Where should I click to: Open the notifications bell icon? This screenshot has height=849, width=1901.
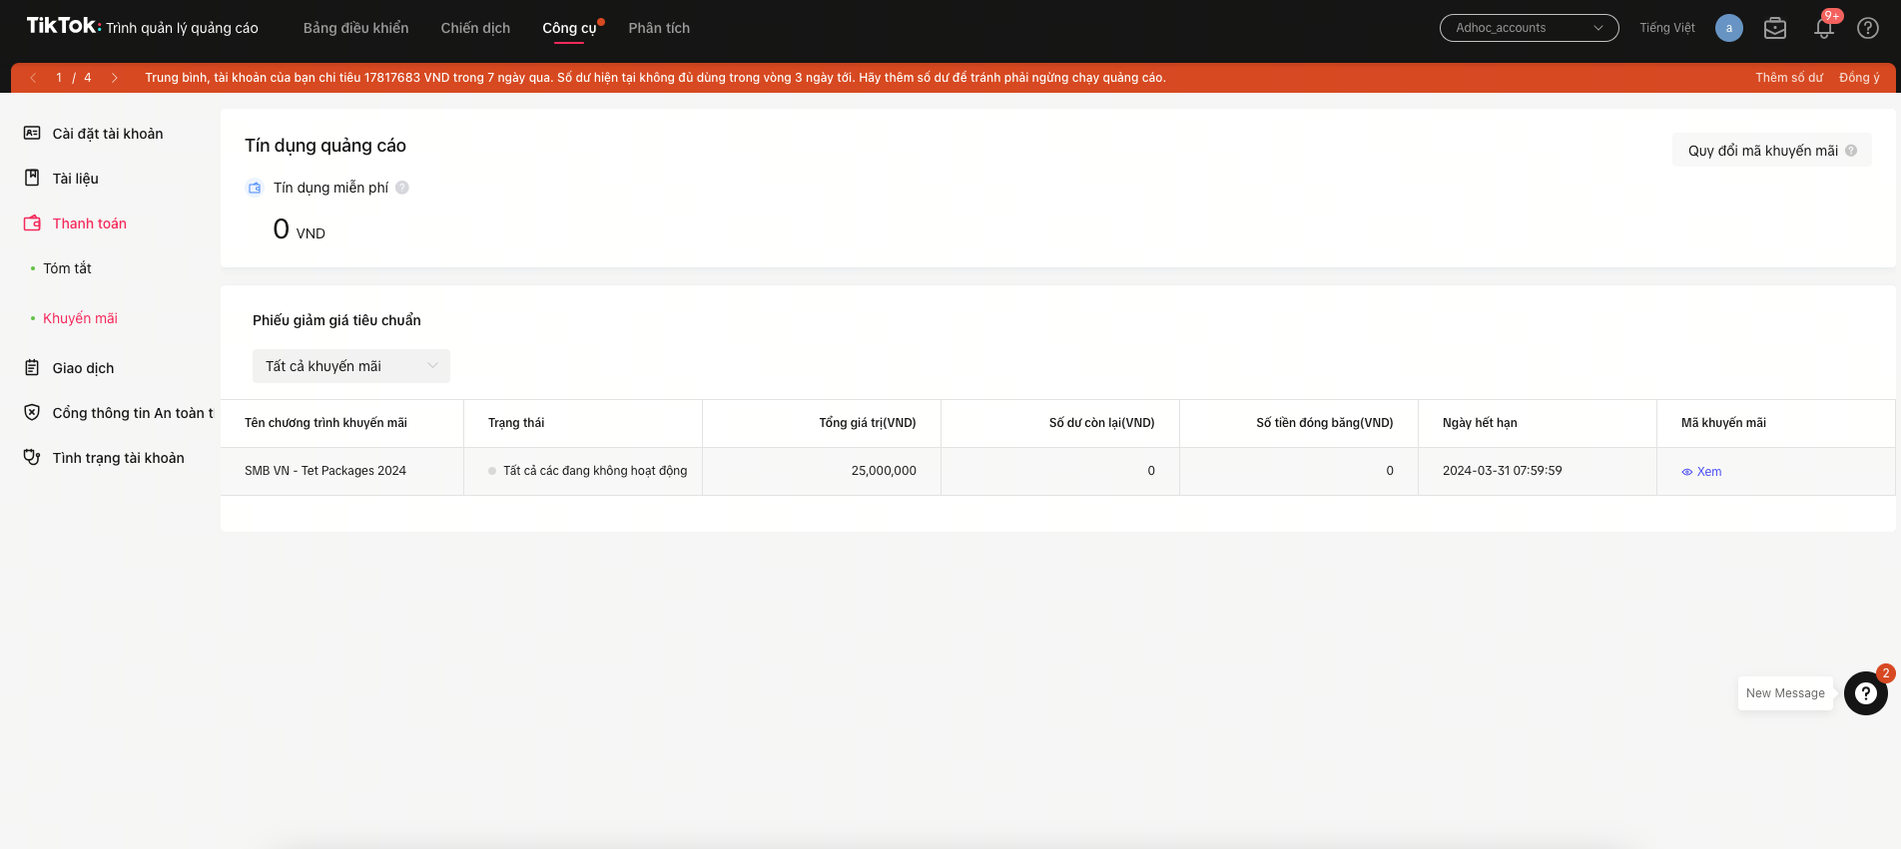(1823, 28)
